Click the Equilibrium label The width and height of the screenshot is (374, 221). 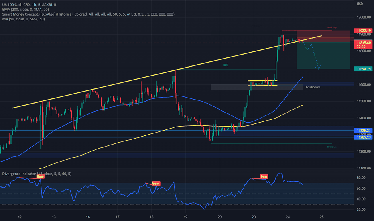[x=313, y=87]
